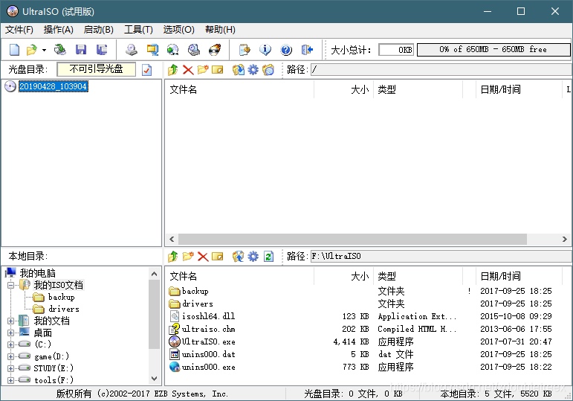Open the 文件(F) menu
The height and width of the screenshot is (401, 573).
point(19,30)
